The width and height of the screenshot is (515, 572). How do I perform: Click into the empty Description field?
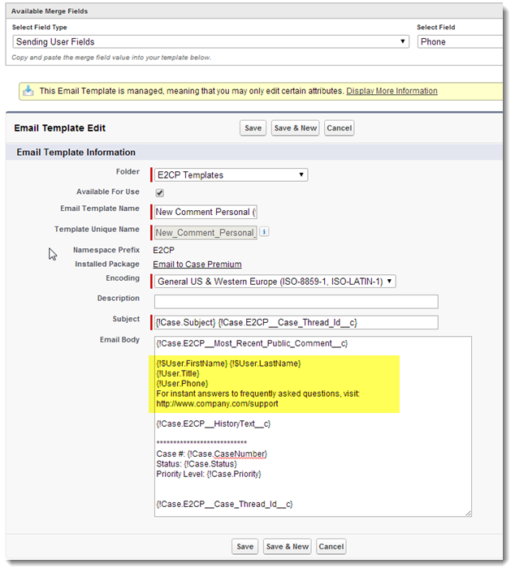[x=296, y=302]
